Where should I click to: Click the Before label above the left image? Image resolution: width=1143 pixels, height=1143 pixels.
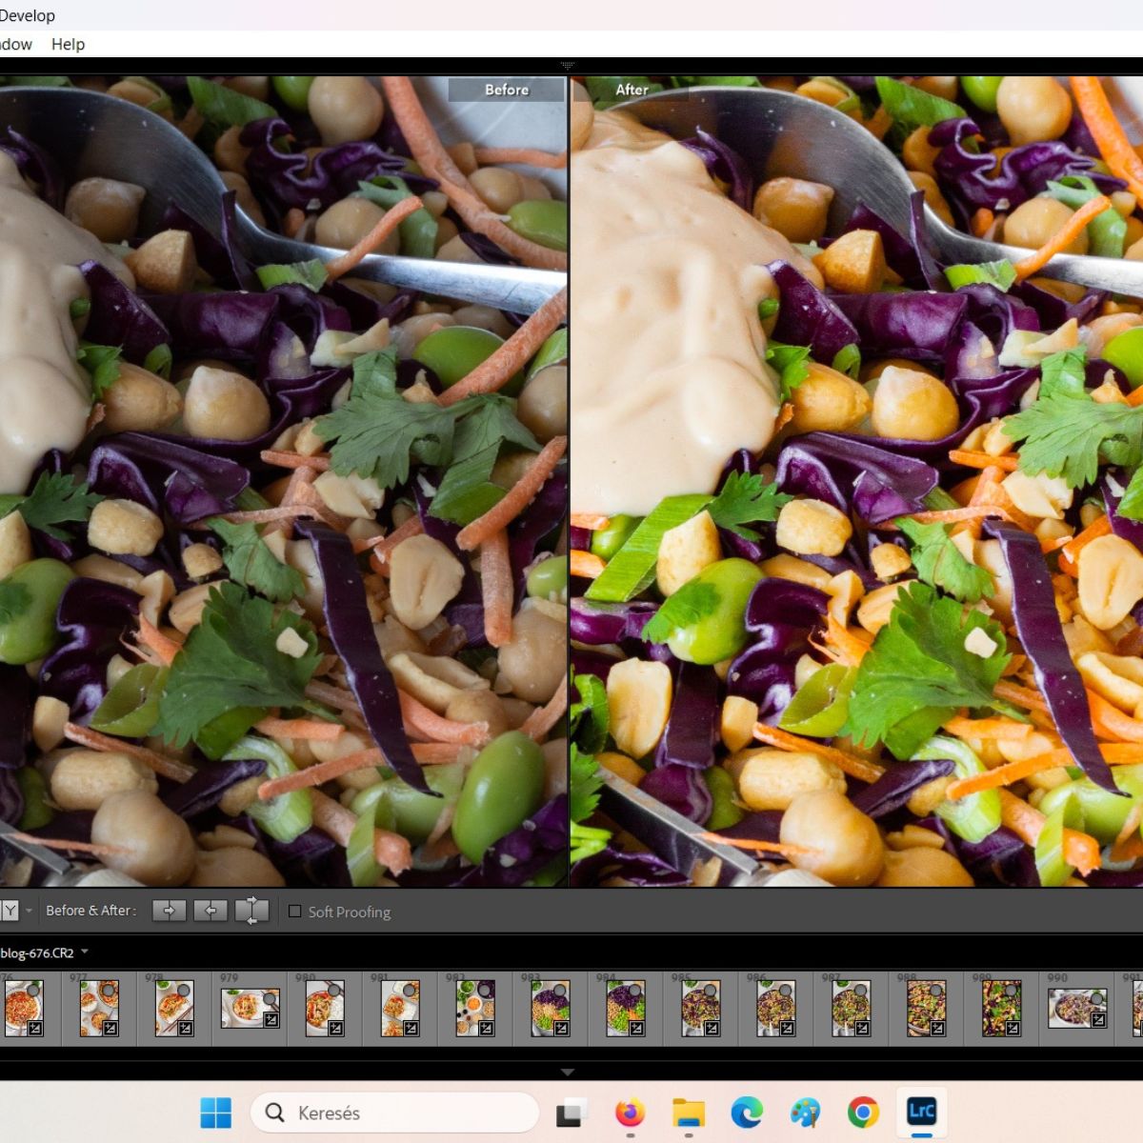point(507,90)
